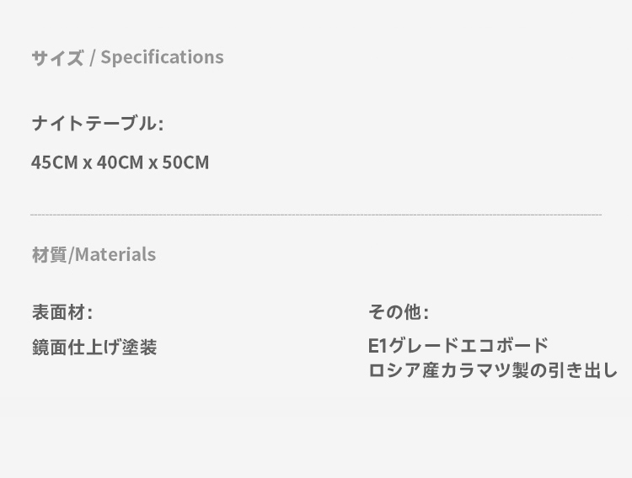
Task: Click the 表面材: label
Action: point(62,312)
